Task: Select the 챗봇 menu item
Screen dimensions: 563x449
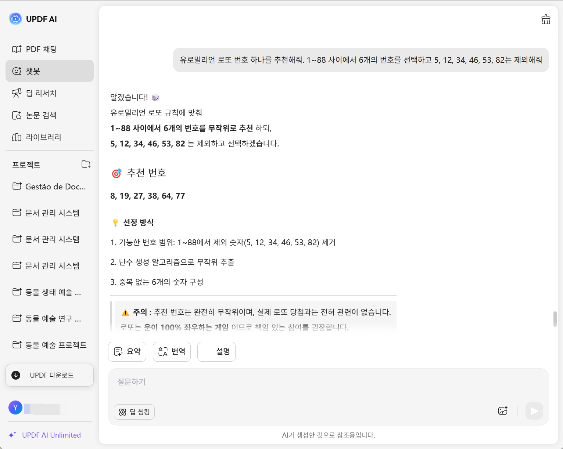Action: point(50,71)
